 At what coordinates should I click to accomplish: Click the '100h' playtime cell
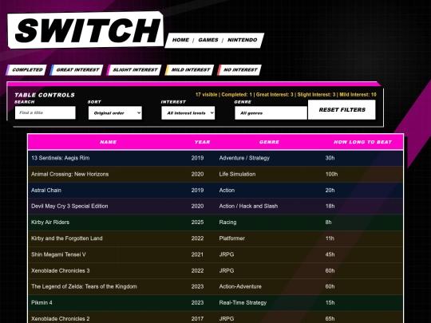coord(331,174)
